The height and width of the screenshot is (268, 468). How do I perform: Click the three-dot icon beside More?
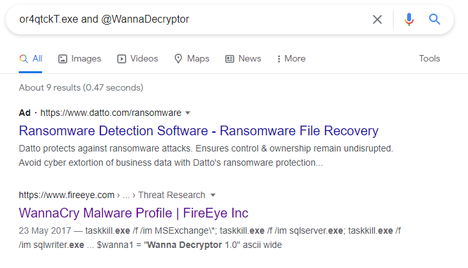coord(279,59)
